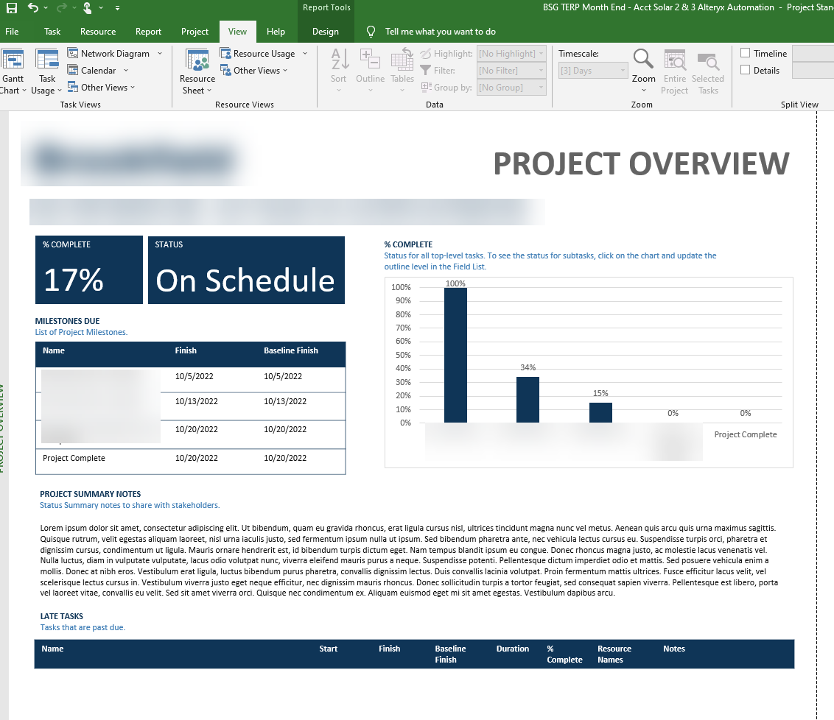Switch to the Report ribbon tab
Screen dimensions: 834x720
148,32
